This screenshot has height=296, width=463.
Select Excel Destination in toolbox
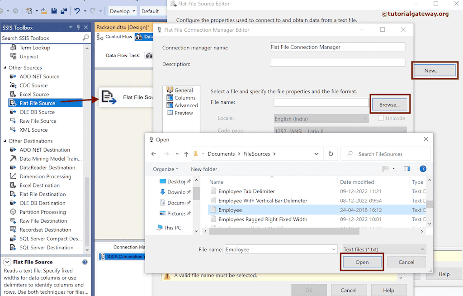coord(40,186)
